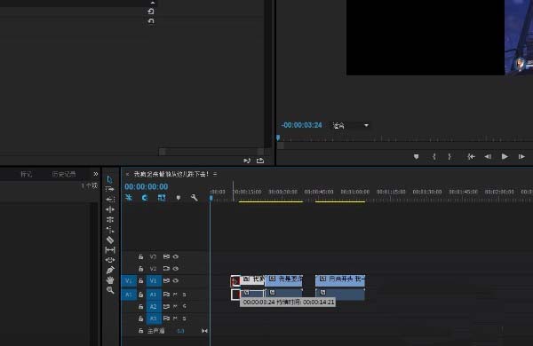This screenshot has width=533, height=346.
Task: Toggle sync lock for track A2
Action: (166, 307)
